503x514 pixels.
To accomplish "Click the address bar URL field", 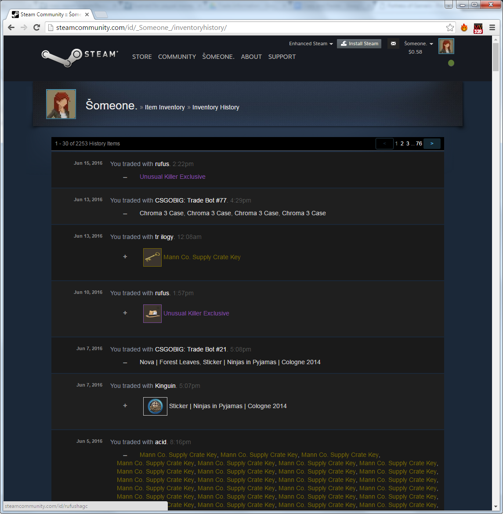I will 246,28.
